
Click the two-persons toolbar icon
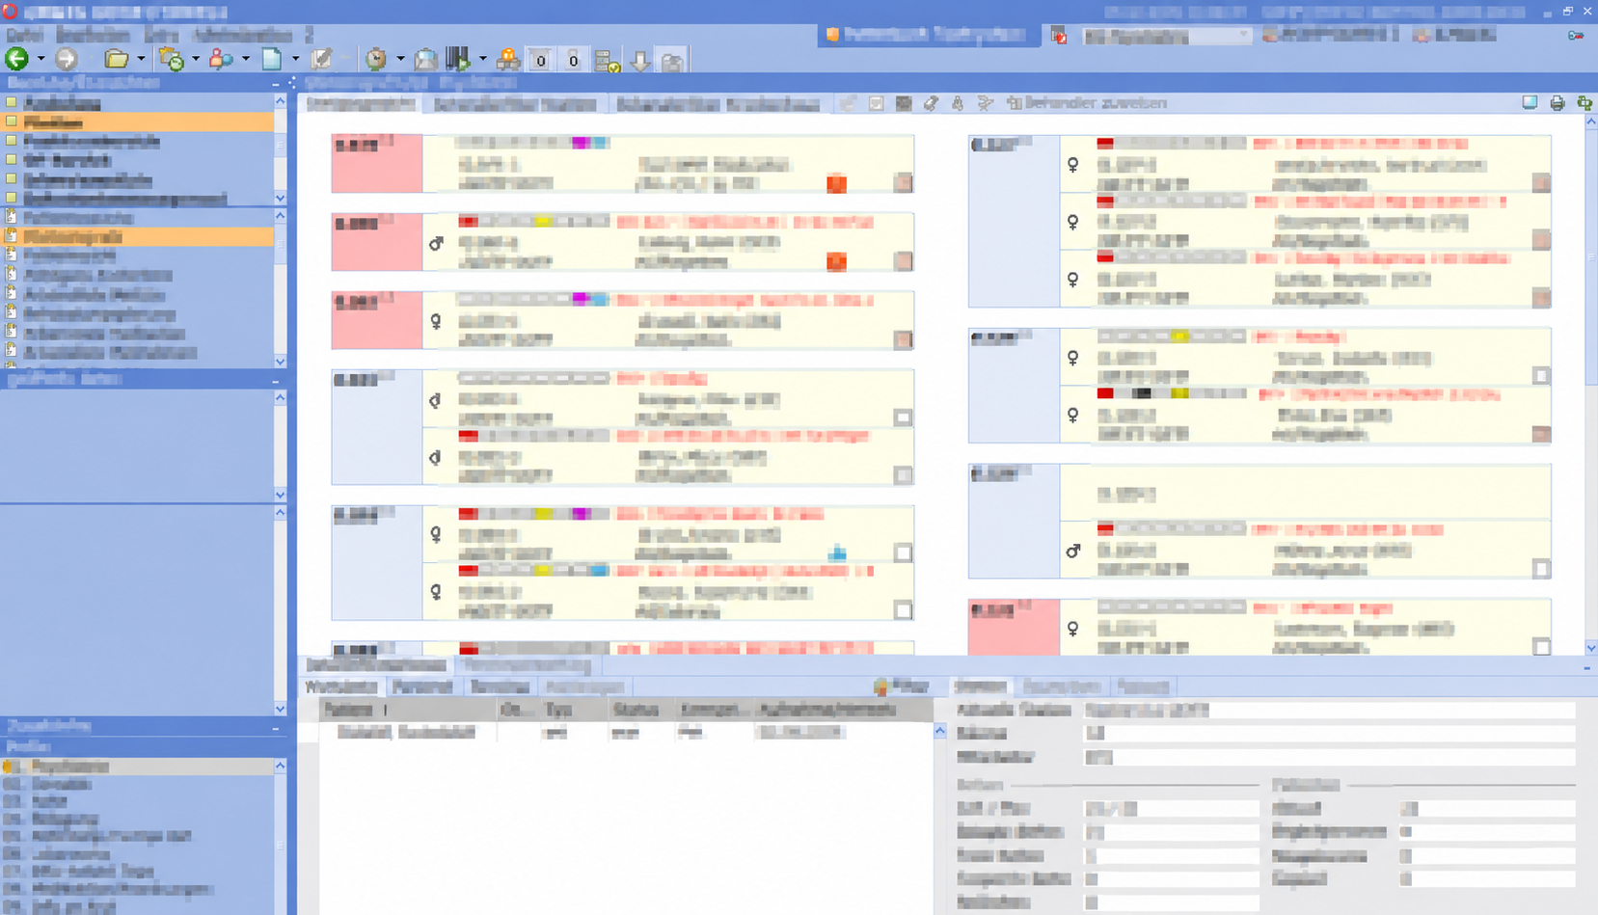click(x=221, y=60)
